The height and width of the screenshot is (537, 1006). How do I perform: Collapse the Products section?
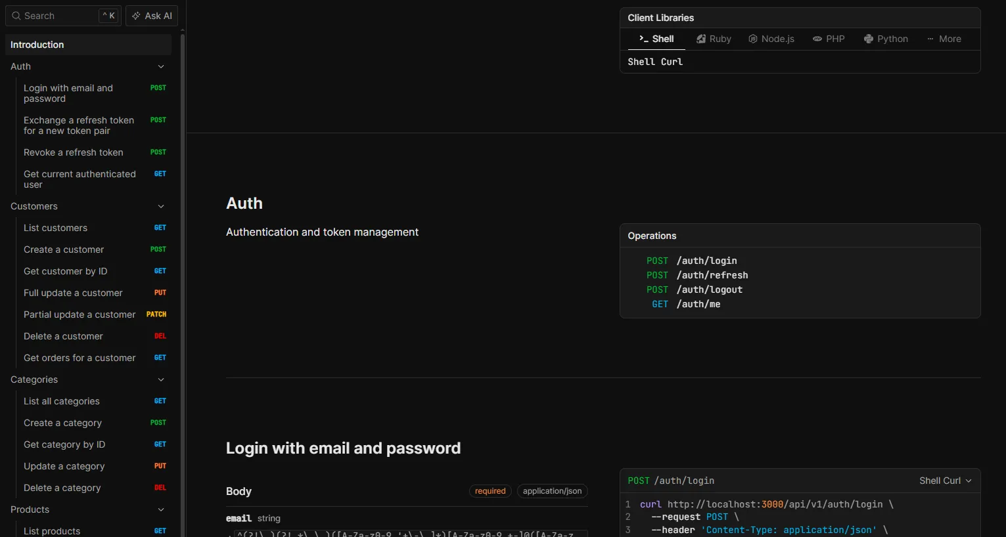point(161,509)
